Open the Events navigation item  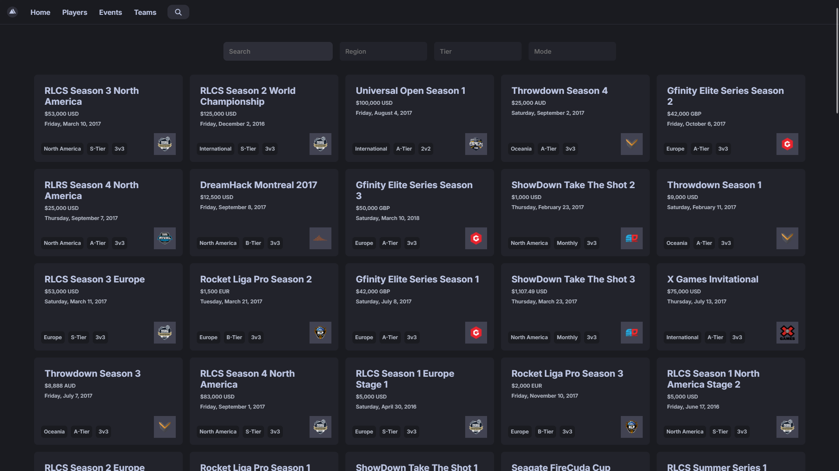110,12
